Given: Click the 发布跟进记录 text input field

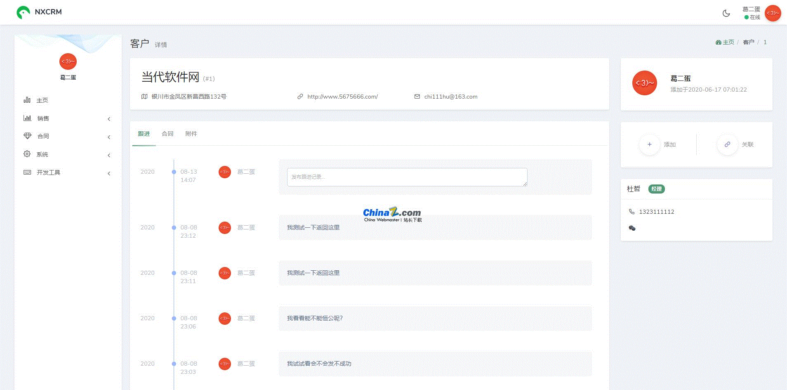Looking at the screenshot, I should tap(407, 177).
